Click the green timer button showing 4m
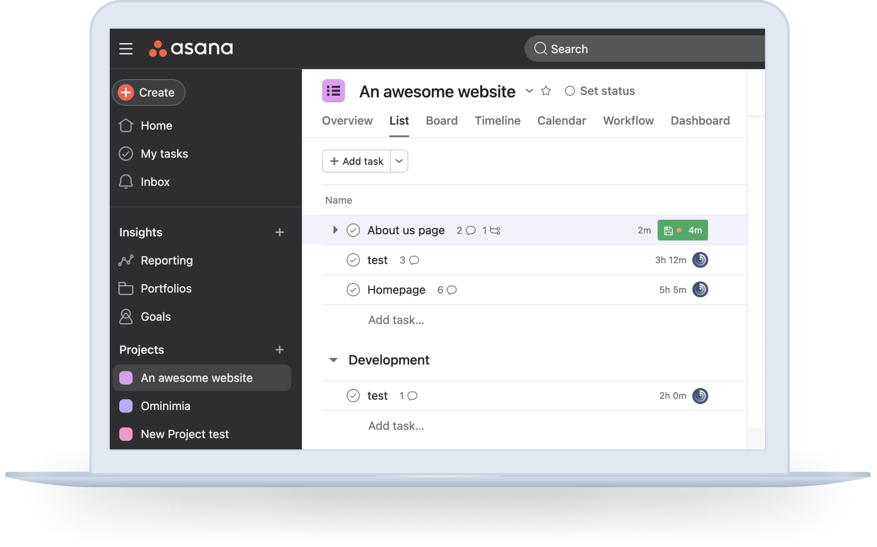Screen dimensions: 877x547 tap(682, 230)
